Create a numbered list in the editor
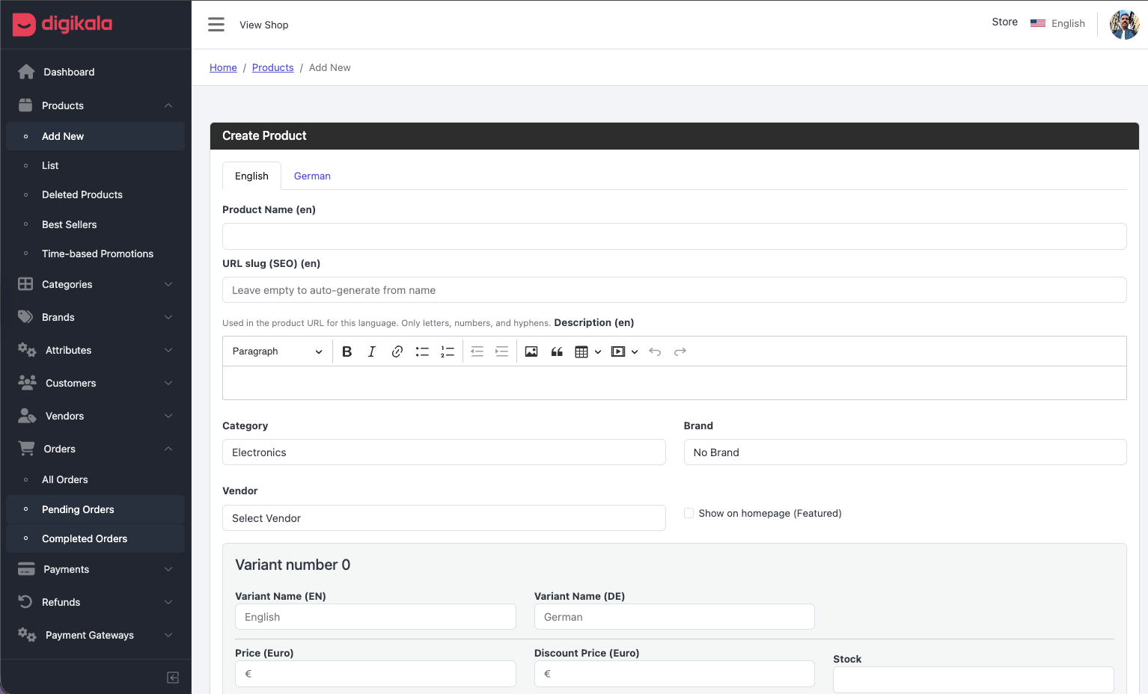The image size is (1148, 694). [448, 351]
